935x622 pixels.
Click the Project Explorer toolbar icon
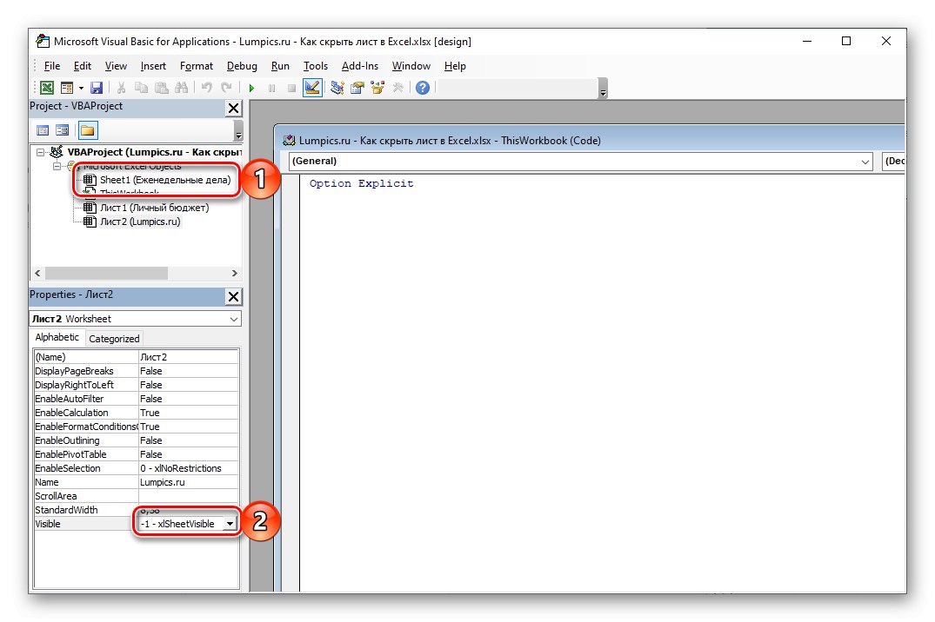tap(337, 88)
